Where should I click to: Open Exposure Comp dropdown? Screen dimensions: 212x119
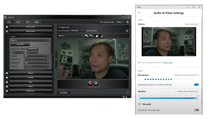pyautogui.click(x=36, y=59)
